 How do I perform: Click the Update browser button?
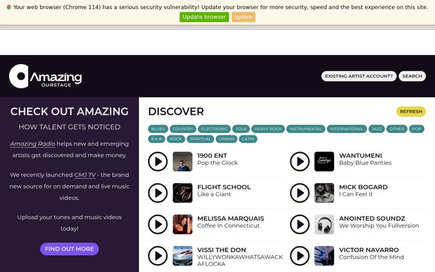tap(204, 17)
